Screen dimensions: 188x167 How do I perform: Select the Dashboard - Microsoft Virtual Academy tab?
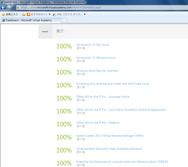30,20
